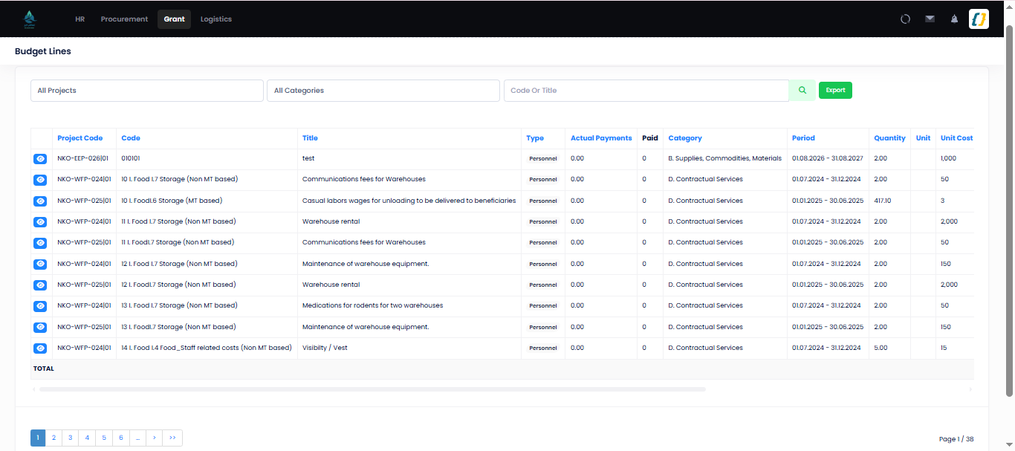
Task: Click the next page single arrow
Action: pos(154,438)
